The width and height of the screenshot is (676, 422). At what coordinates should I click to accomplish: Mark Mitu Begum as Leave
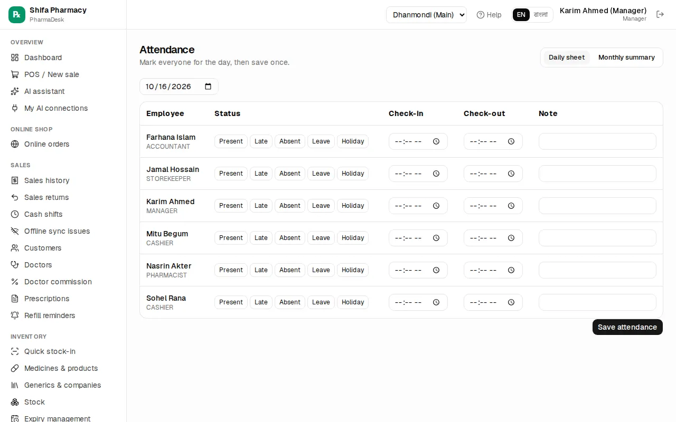pyautogui.click(x=321, y=238)
